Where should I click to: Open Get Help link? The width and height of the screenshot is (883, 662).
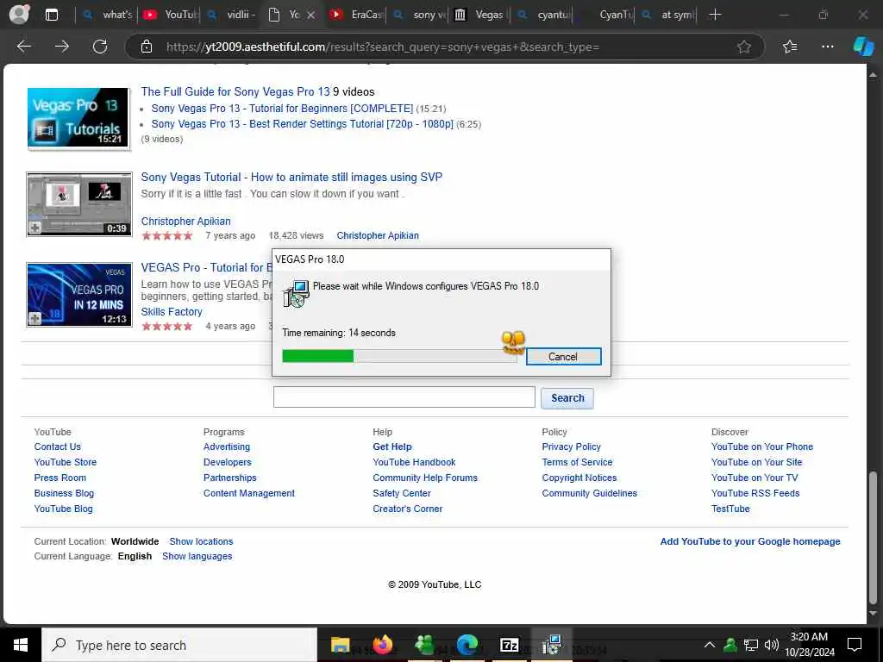click(392, 447)
